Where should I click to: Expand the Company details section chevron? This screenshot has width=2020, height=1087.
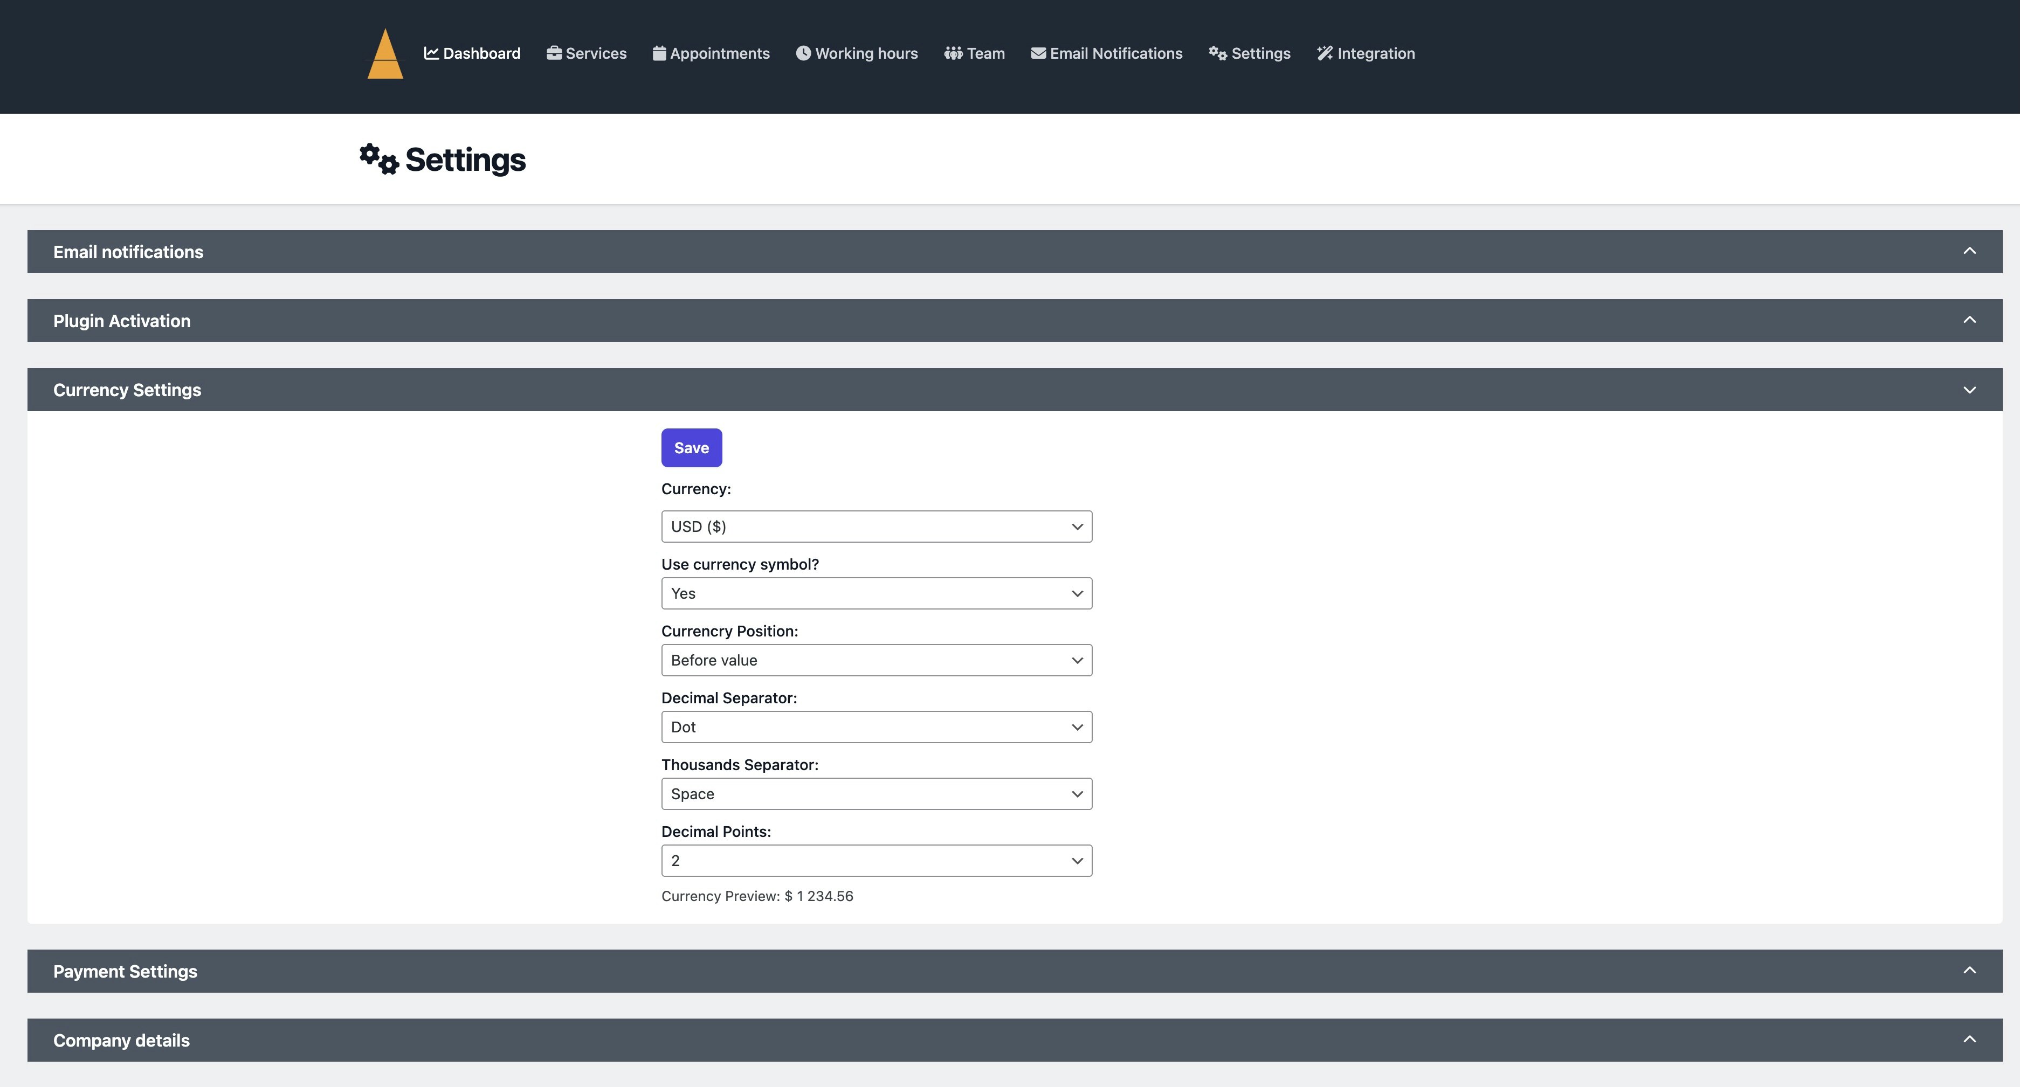1969,1039
